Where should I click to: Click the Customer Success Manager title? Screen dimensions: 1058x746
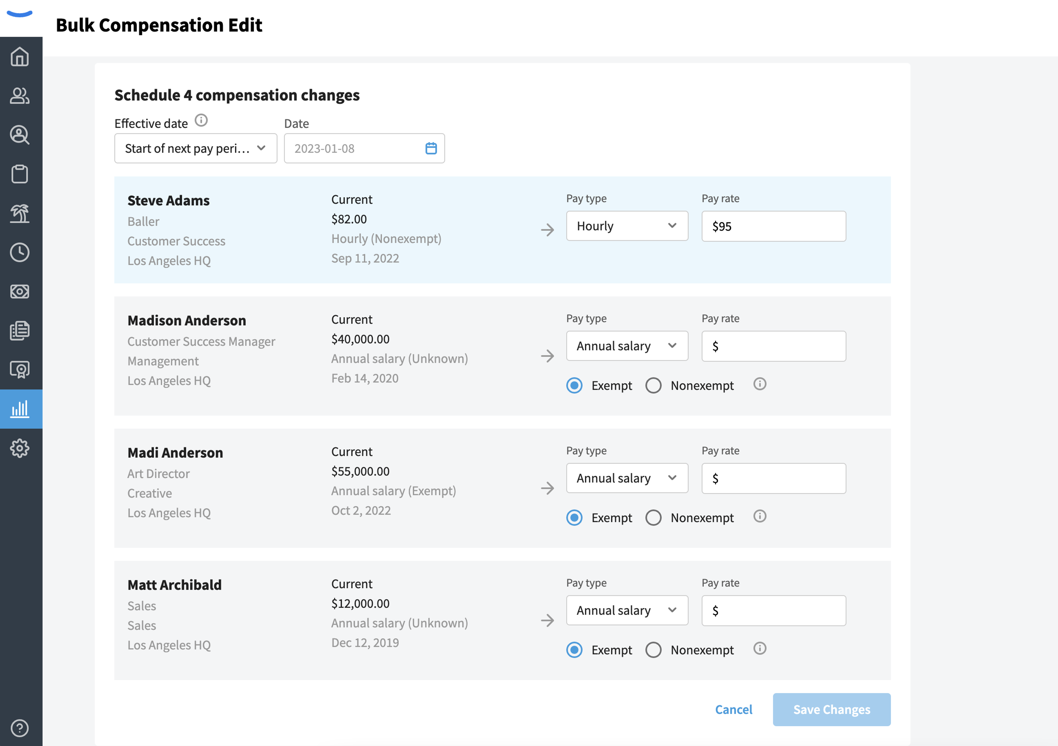(201, 342)
